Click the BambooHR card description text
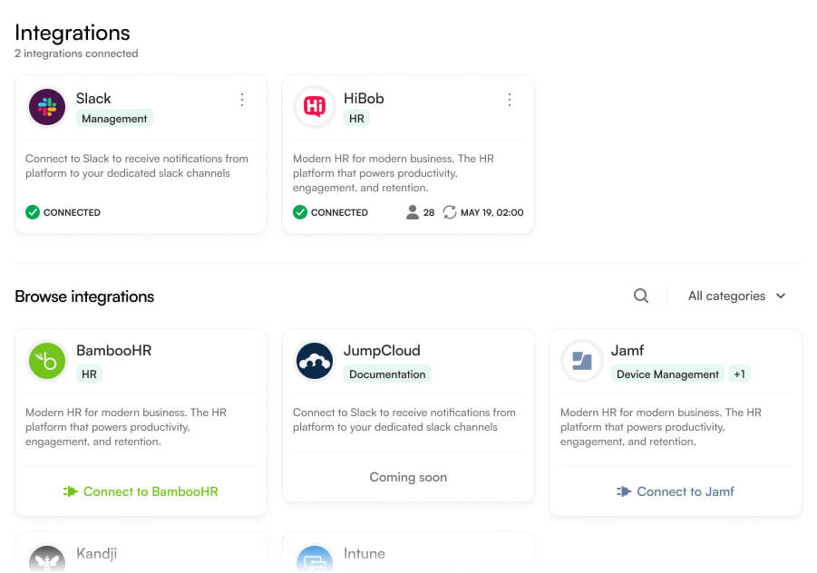This screenshot has width=817, height=573. 125,427
